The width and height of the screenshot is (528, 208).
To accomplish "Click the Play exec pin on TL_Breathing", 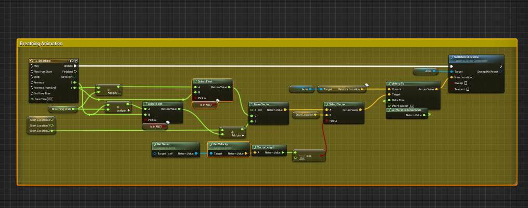I will (x=32, y=66).
